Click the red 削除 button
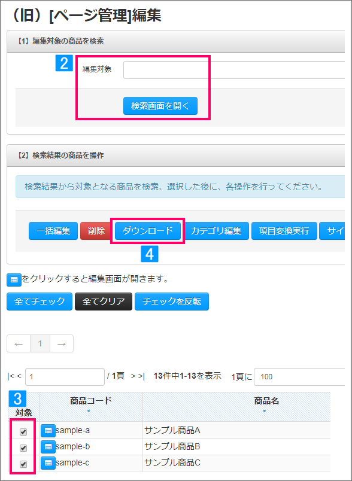Viewport: 352px width, 481px height. 96,231
